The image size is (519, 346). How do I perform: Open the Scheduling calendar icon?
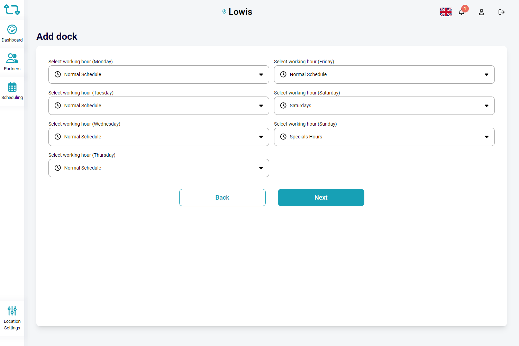coord(12,87)
